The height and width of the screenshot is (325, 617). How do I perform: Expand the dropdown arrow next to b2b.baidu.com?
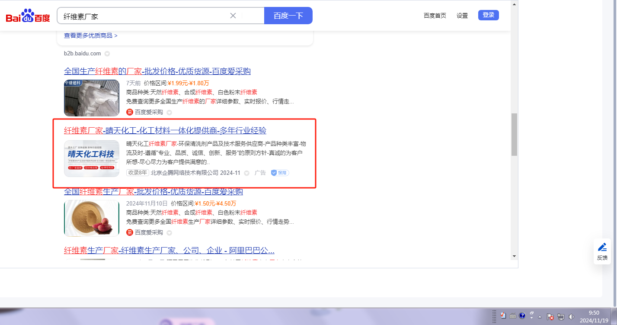coord(107,54)
